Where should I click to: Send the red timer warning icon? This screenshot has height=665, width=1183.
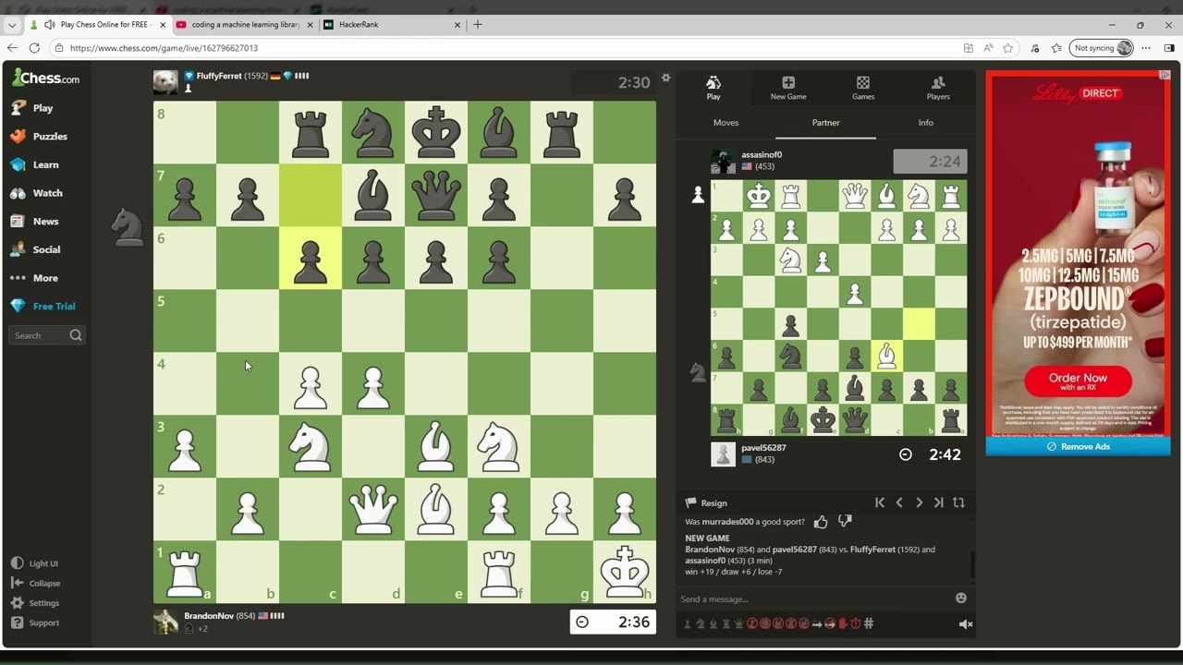(x=856, y=623)
